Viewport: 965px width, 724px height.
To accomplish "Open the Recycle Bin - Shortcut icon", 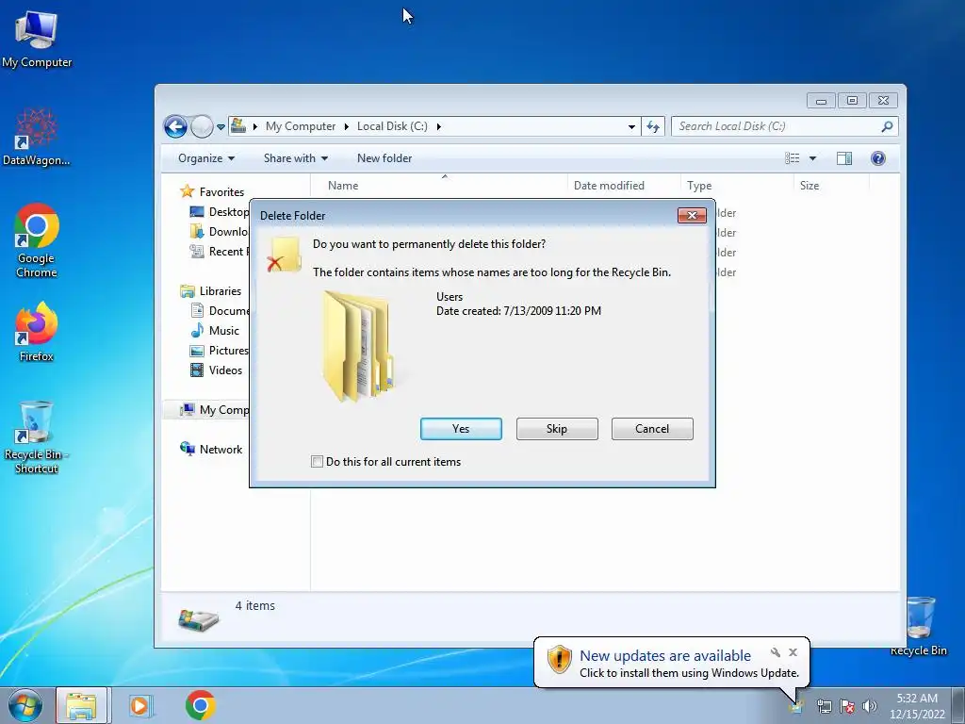I will point(37,437).
